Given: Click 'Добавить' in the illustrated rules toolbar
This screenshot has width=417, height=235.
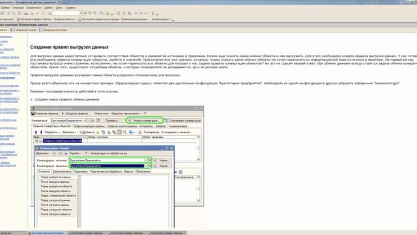Looking at the screenshot, I should tap(87, 132).
